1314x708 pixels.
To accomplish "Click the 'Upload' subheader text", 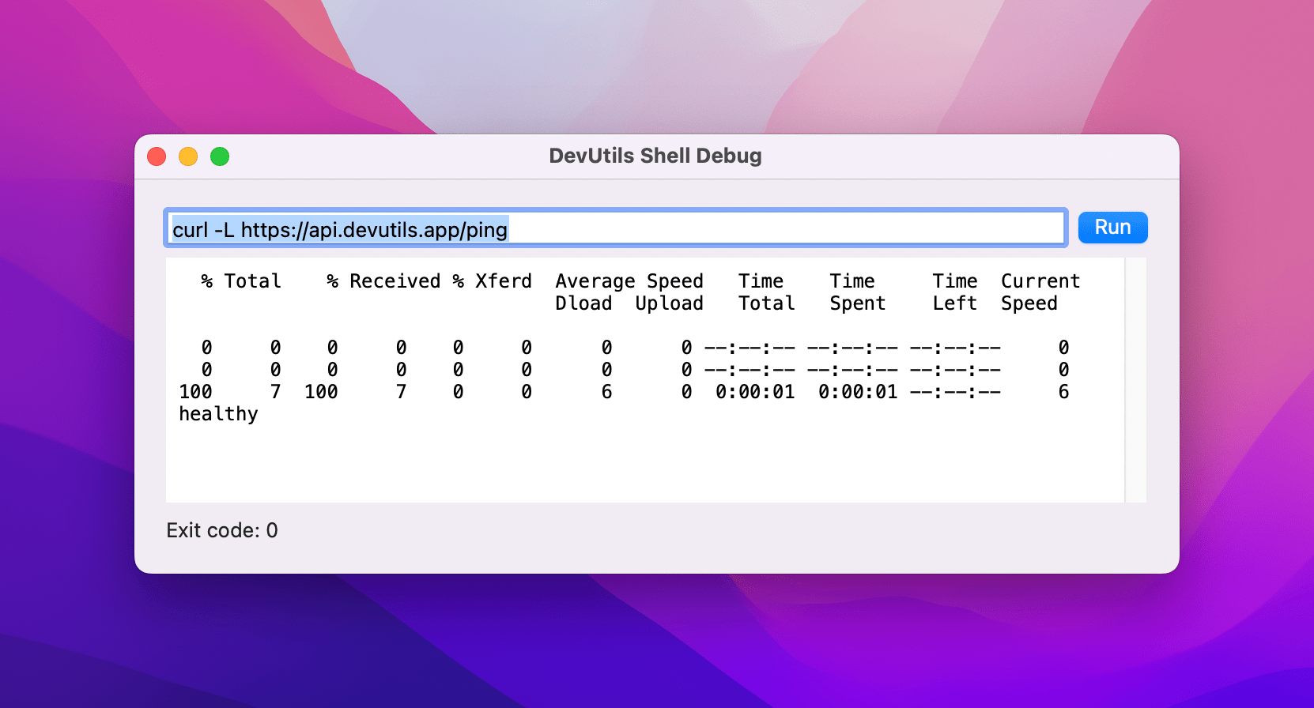I will [669, 303].
